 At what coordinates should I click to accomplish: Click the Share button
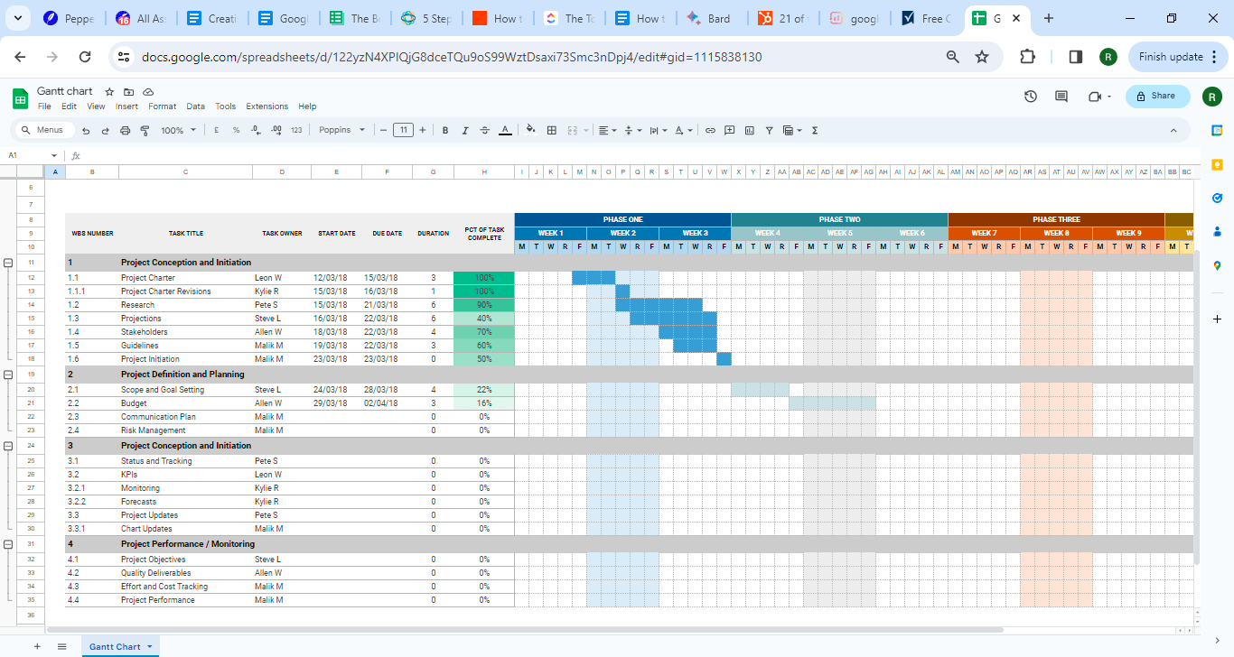point(1157,96)
